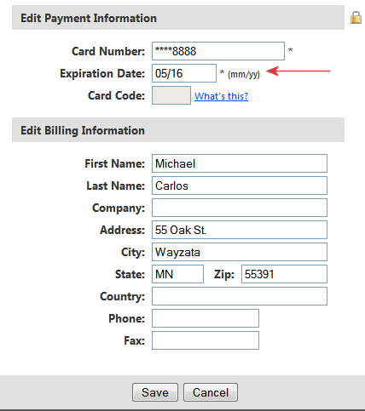
Task: Open the "What's this?" link
Action: [221, 96]
